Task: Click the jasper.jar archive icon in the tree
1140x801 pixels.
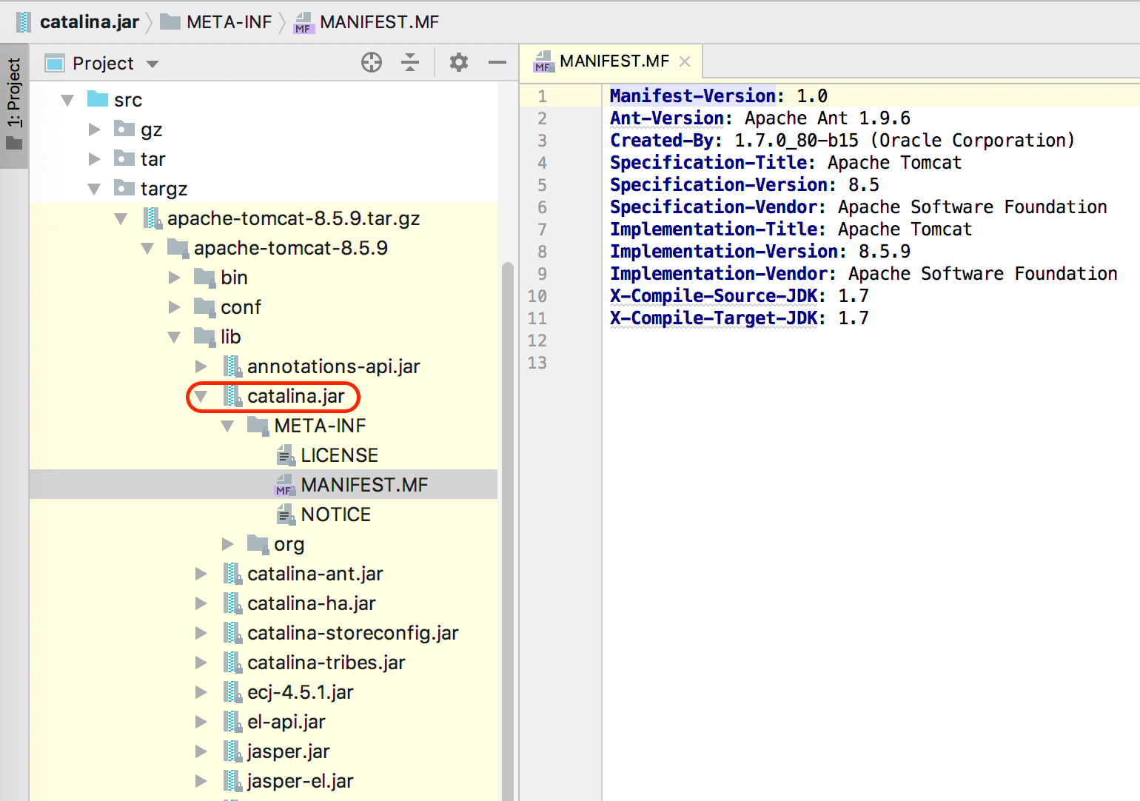Action: [232, 751]
